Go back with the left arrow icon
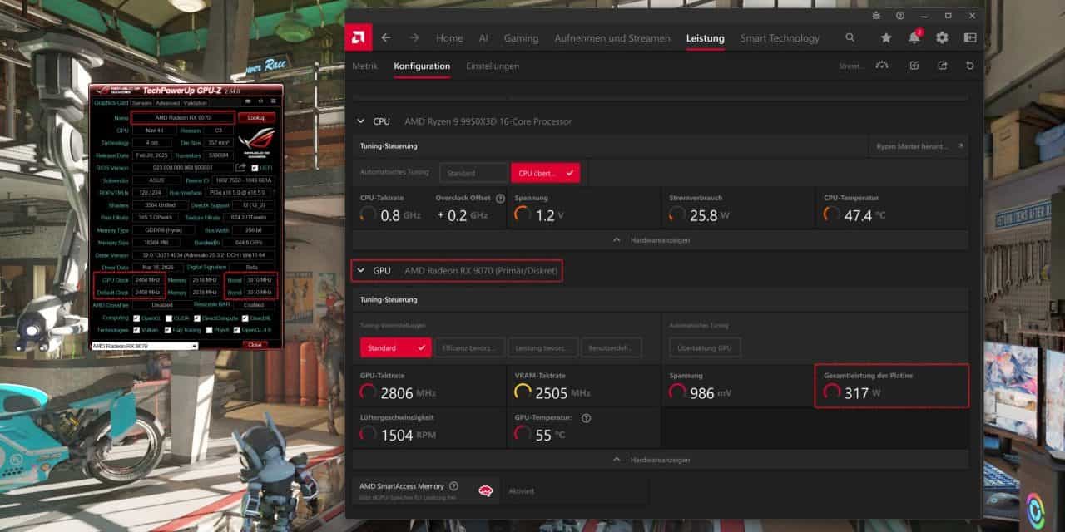The height and width of the screenshot is (532, 1065). click(x=386, y=37)
